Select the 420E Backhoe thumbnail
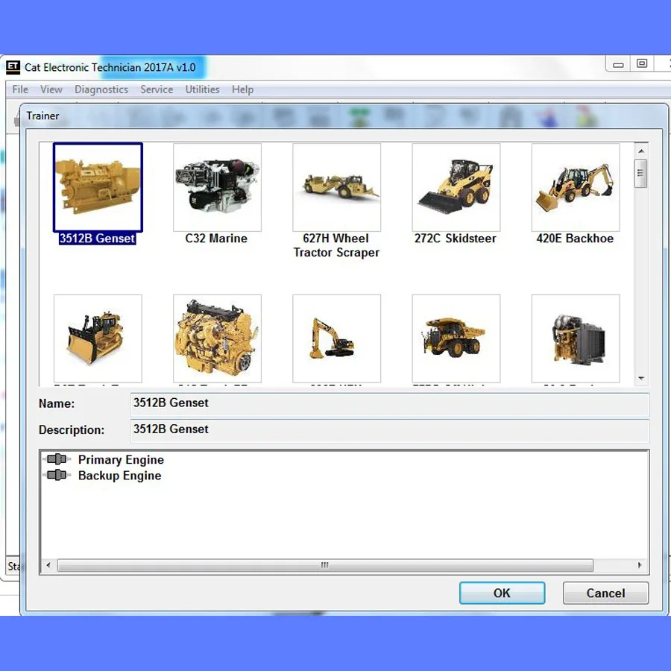This screenshot has width=671, height=671. click(576, 187)
